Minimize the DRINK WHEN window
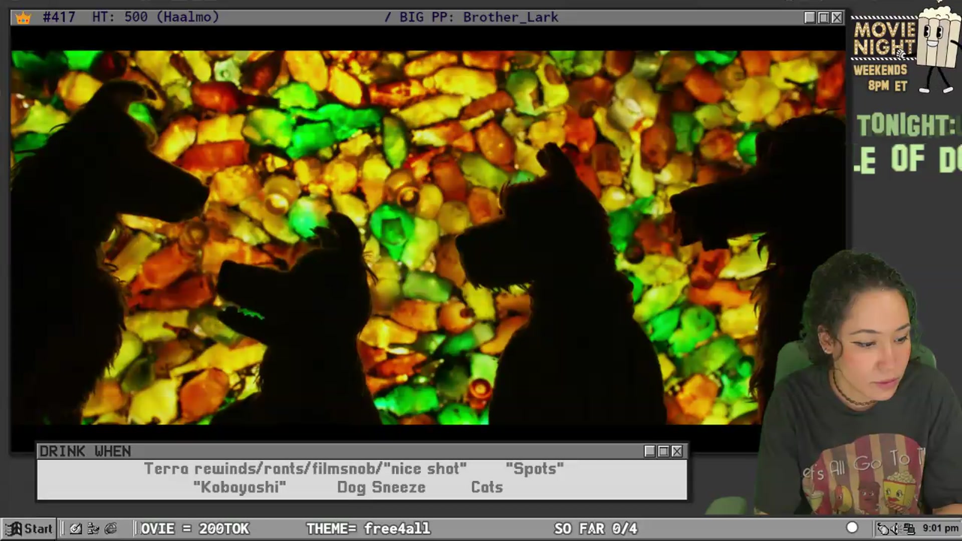Image resolution: width=962 pixels, height=541 pixels. (x=650, y=451)
